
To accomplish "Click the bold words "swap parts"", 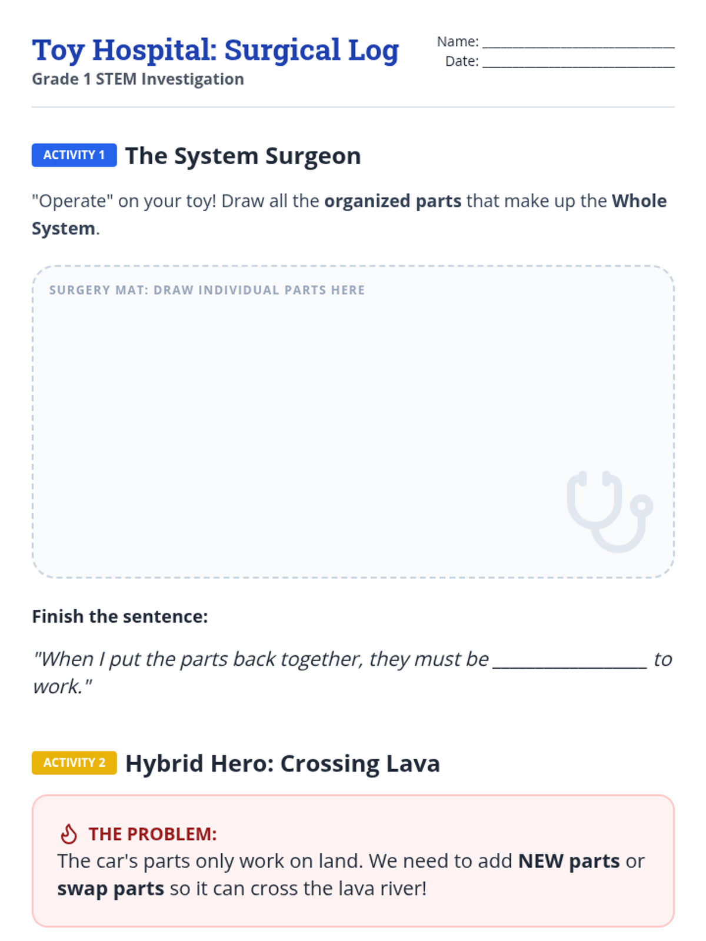I will pyautogui.click(x=111, y=888).
